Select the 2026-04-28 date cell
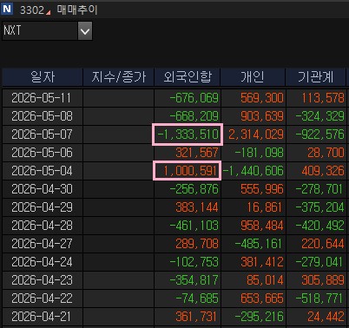Screen dimensions: 349x328 coord(42,226)
